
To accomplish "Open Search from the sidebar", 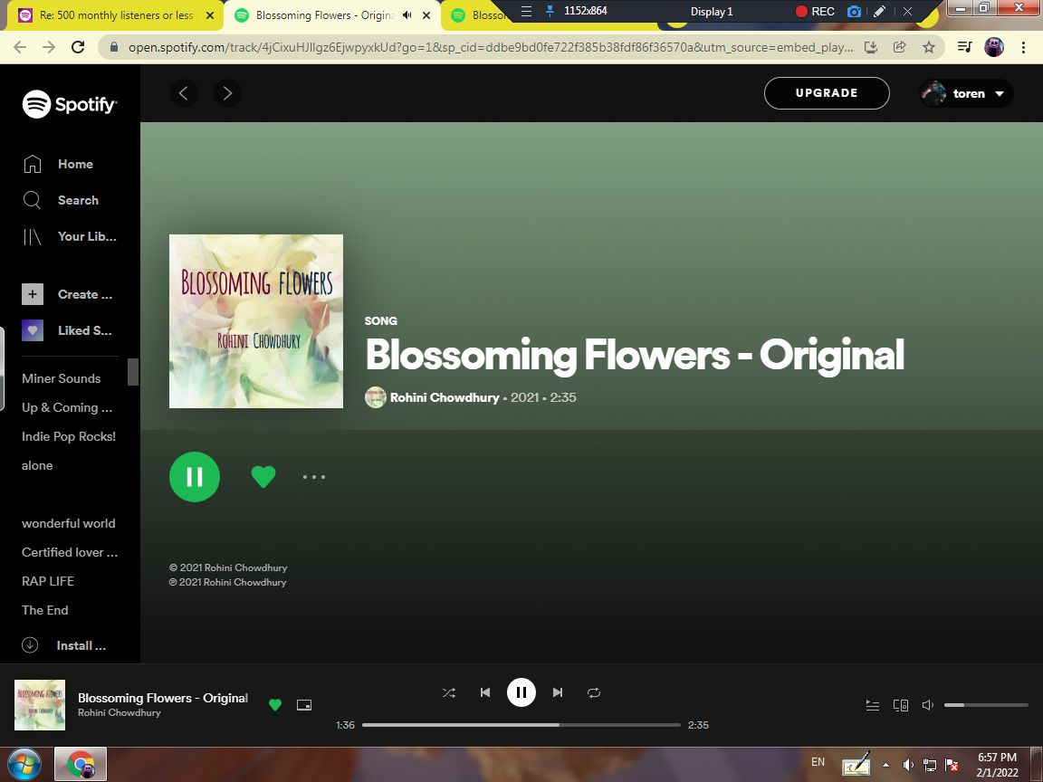I will [x=61, y=200].
